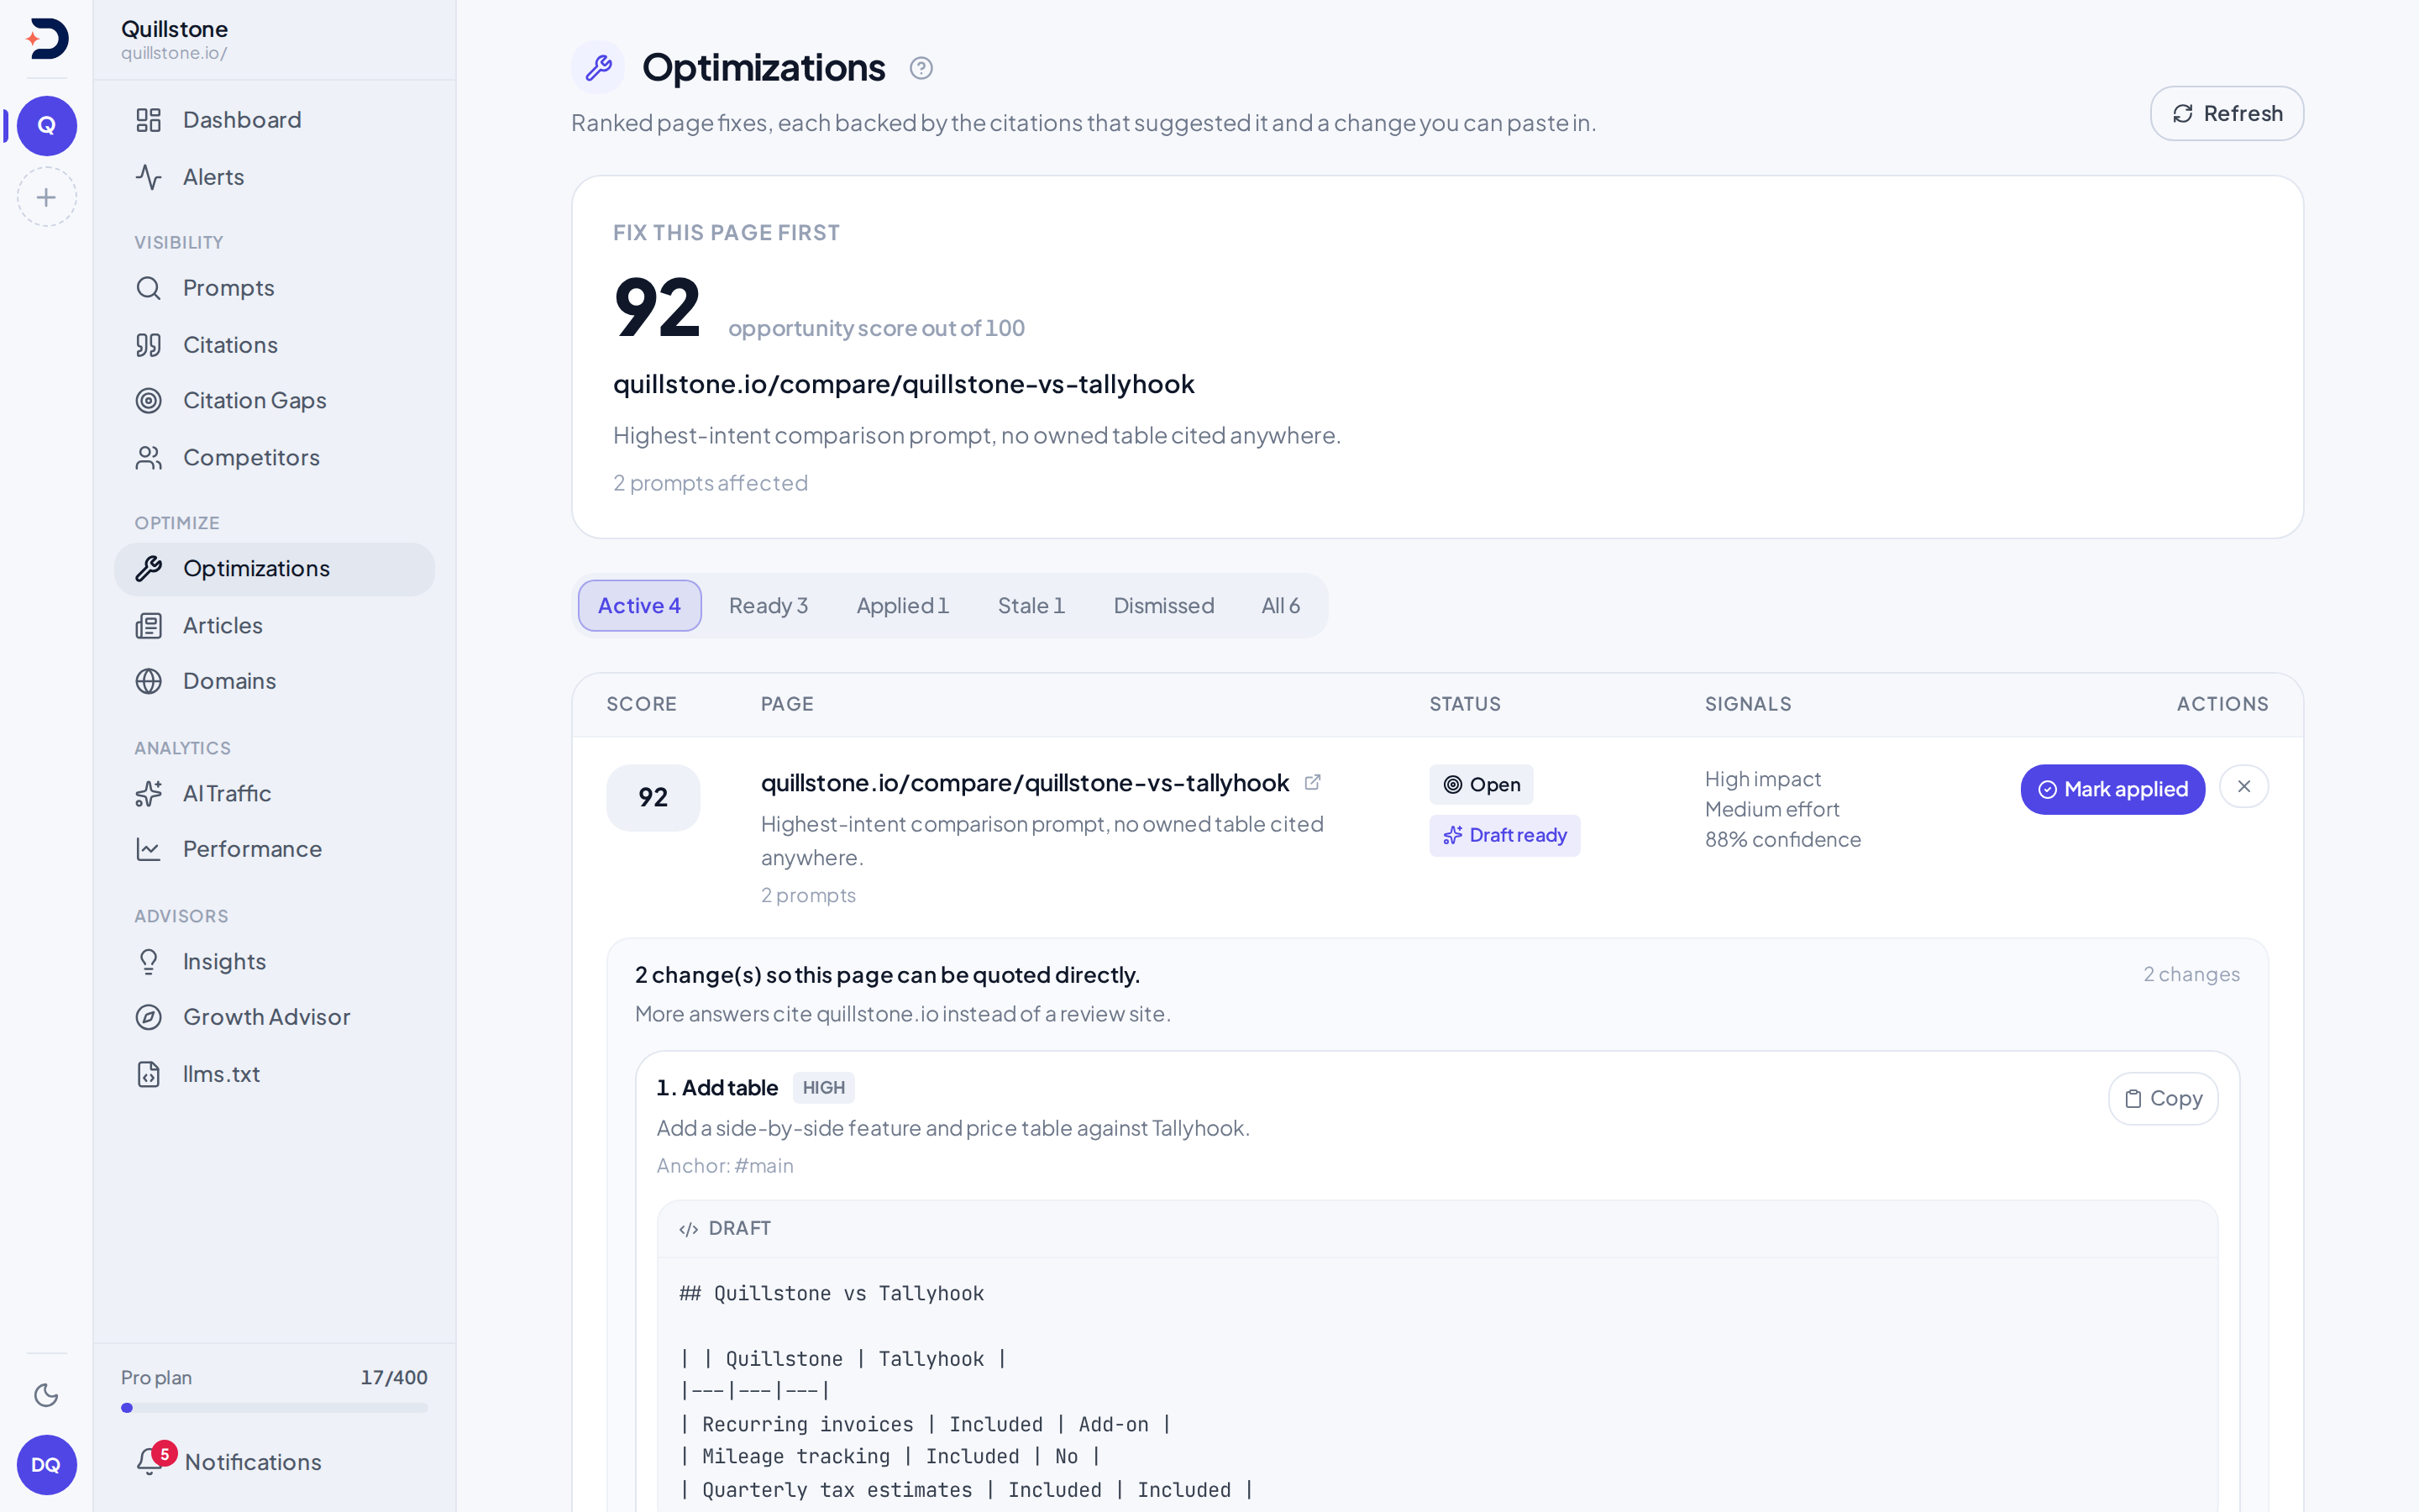
Task: Click the featured quillstone-vs-tallyhook URL heading
Action: tap(904, 384)
